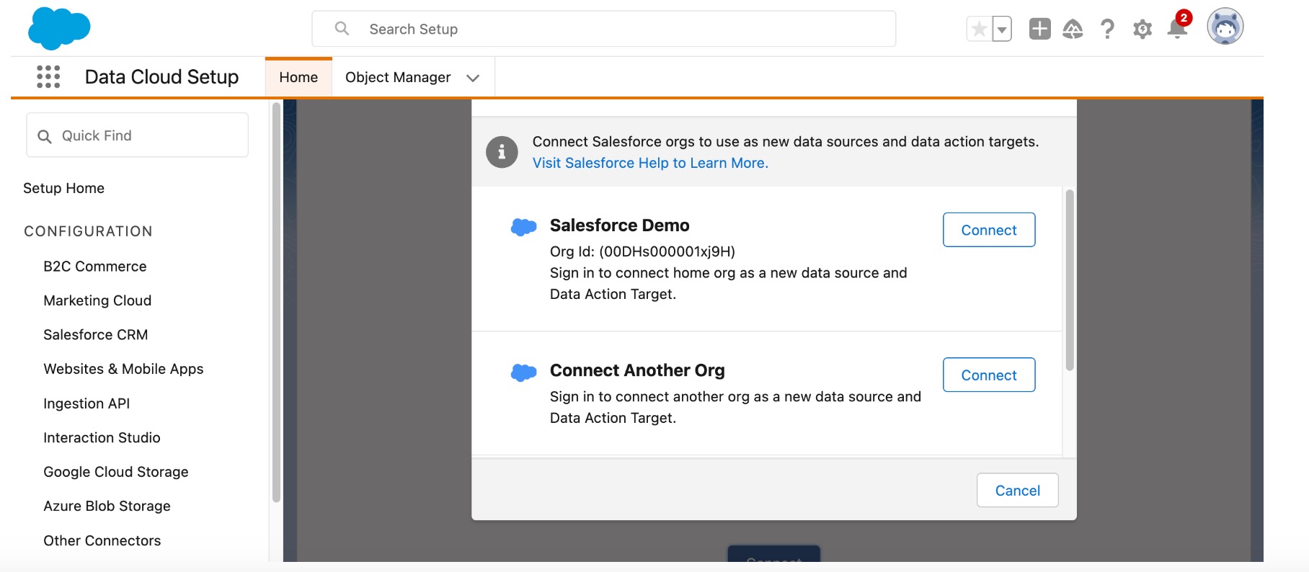Select Ingestion API

pos(86,403)
